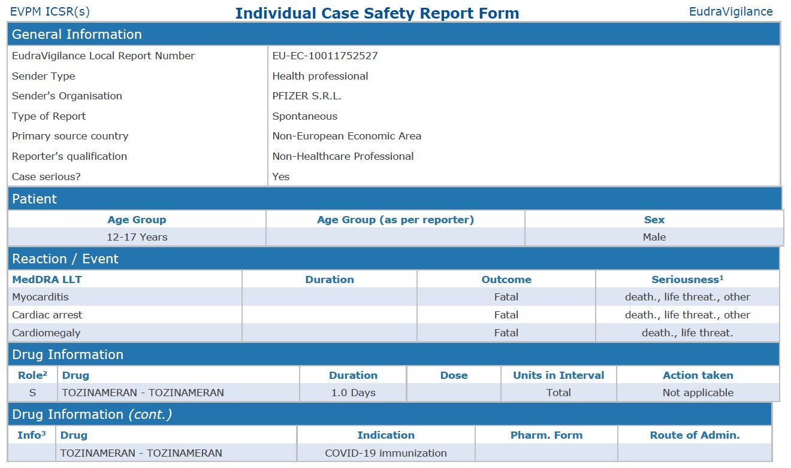
Task: Click the MedDRA LLT column header
Action: point(47,279)
